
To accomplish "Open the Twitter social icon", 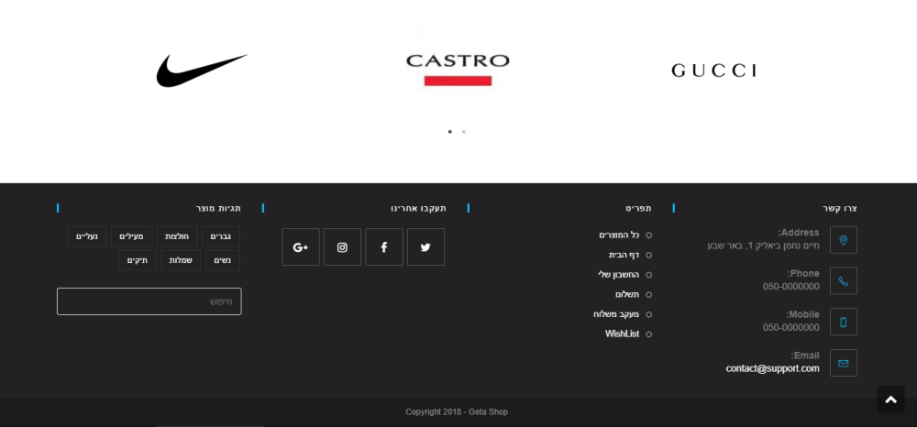I will click(425, 247).
